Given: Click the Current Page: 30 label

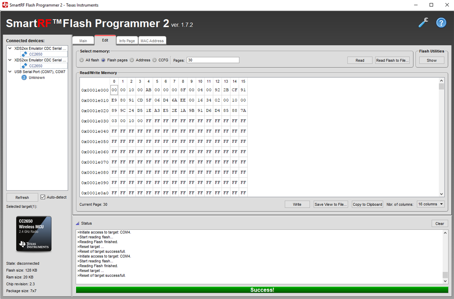Looking at the screenshot, I should click(93, 204).
